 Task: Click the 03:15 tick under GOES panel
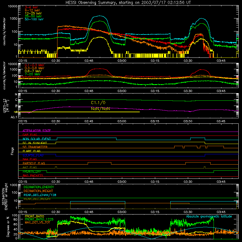pyautogui.click(x=155, y=121)
